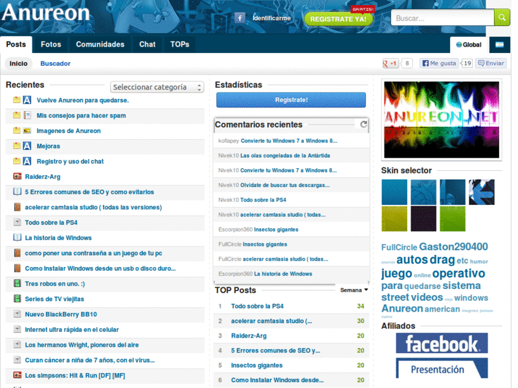Click the icon beside La historia de Windows
The image size is (518, 388).
17,237
